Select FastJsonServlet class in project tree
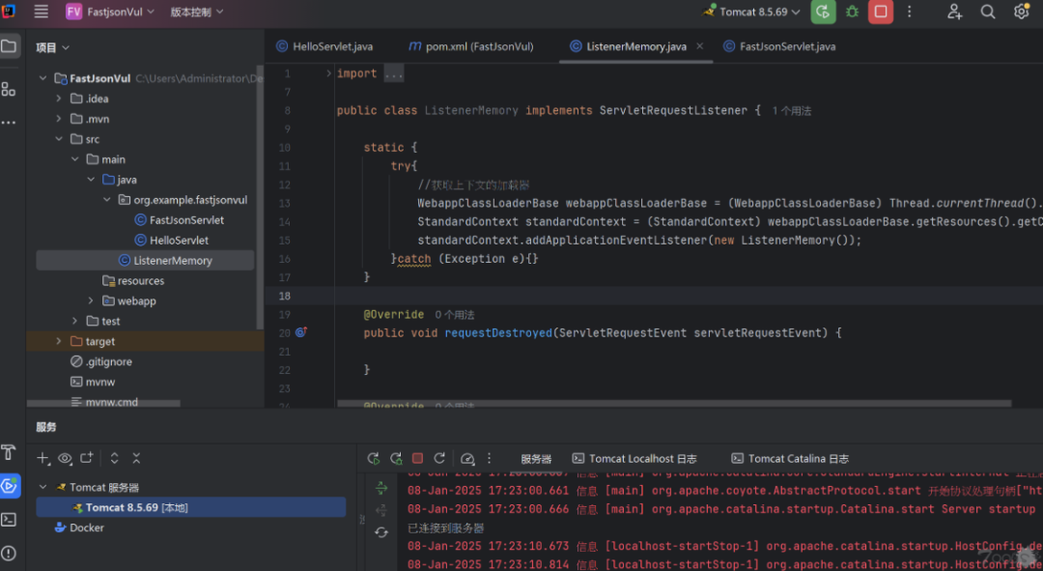1043x571 pixels. tap(179, 220)
